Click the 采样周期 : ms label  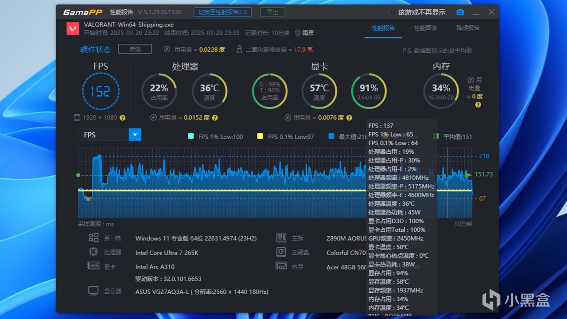(96, 224)
